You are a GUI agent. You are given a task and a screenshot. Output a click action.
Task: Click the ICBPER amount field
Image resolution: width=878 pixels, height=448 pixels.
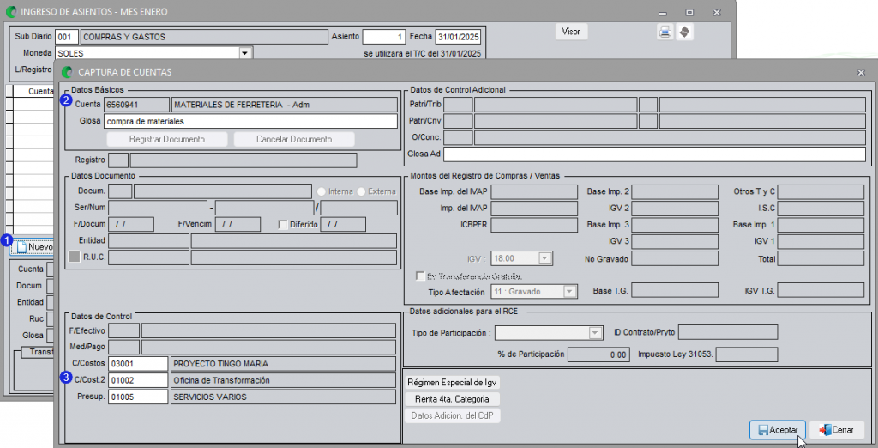(x=534, y=225)
